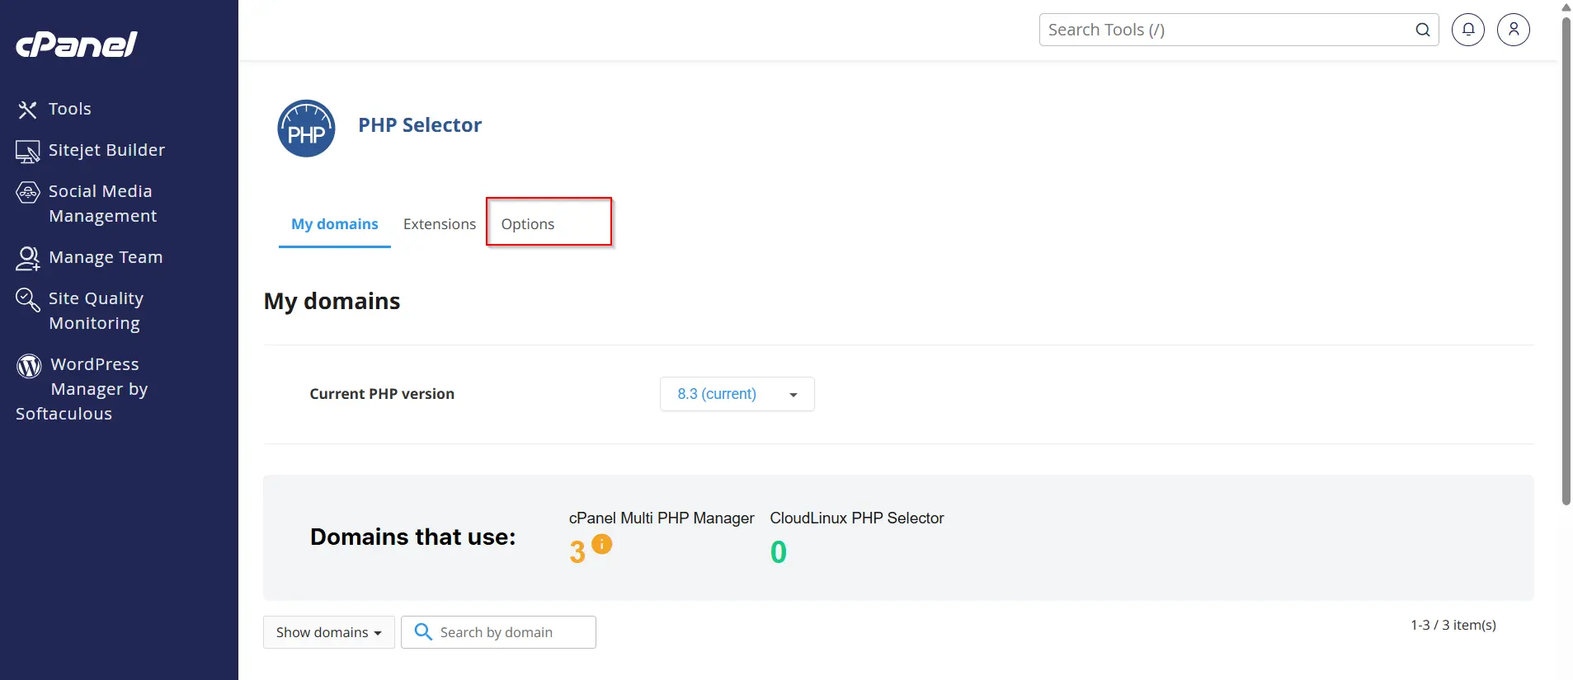Switch to the My domains tab

[335, 224]
